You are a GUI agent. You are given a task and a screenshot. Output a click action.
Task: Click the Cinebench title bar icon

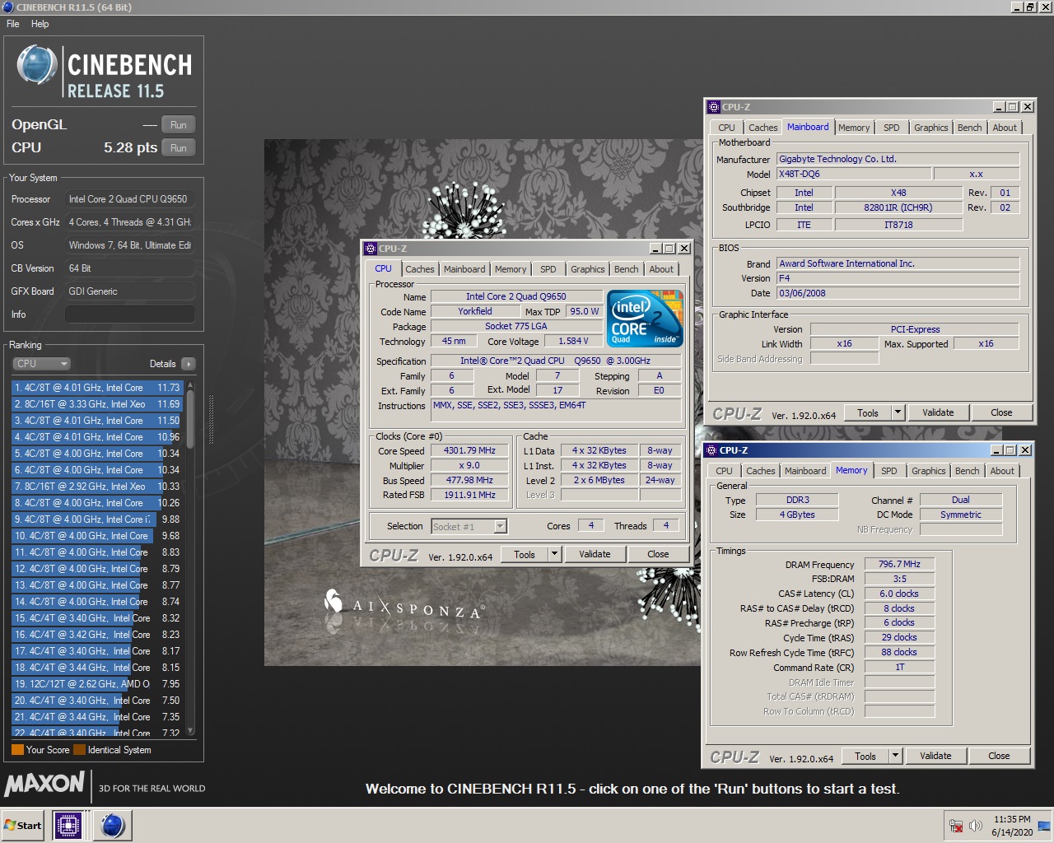tap(8, 7)
